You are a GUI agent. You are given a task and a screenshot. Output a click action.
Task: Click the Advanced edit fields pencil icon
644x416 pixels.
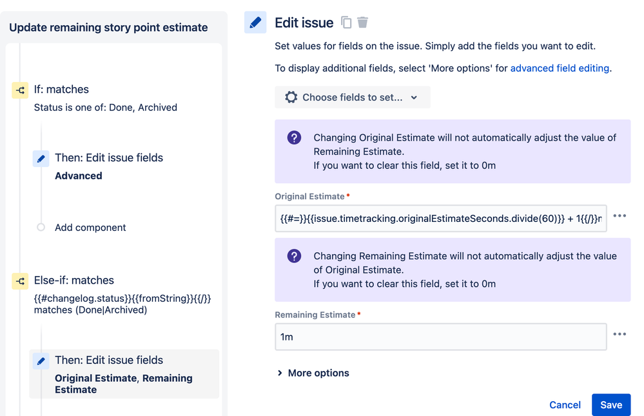coord(41,159)
